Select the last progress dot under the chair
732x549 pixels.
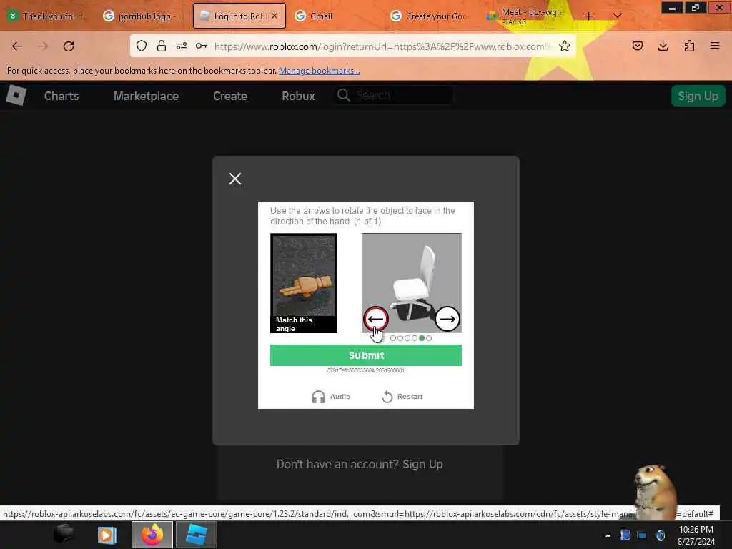click(x=429, y=338)
